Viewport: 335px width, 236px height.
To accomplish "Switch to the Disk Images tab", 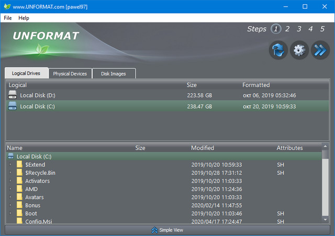I will coord(114,73).
